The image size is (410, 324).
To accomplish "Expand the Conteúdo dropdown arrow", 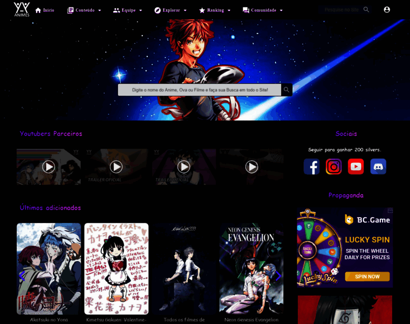I will coord(100,10).
